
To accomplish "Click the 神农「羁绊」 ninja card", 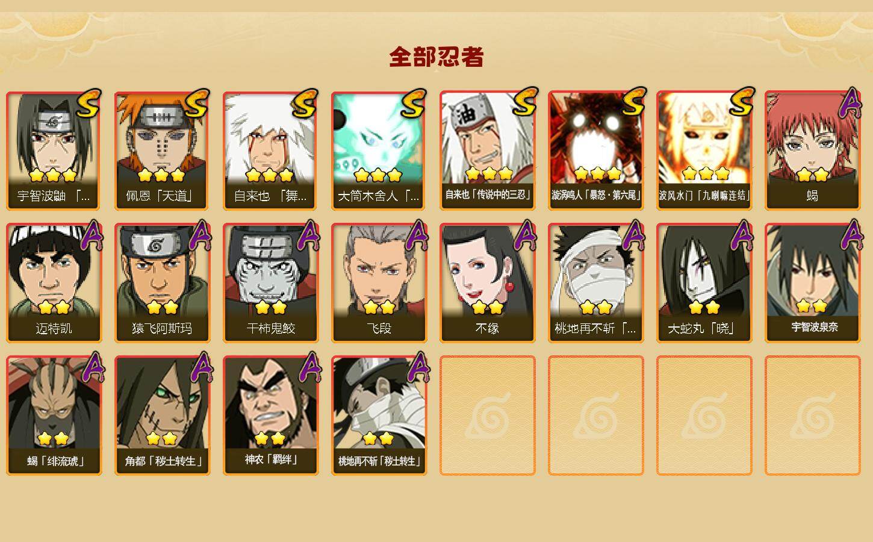I will click(270, 416).
